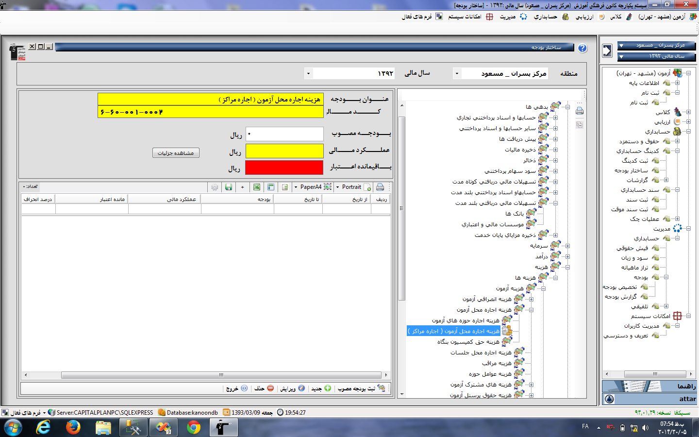Click the yellow عملکرد مالی field

pyautogui.click(x=284, y=151)
